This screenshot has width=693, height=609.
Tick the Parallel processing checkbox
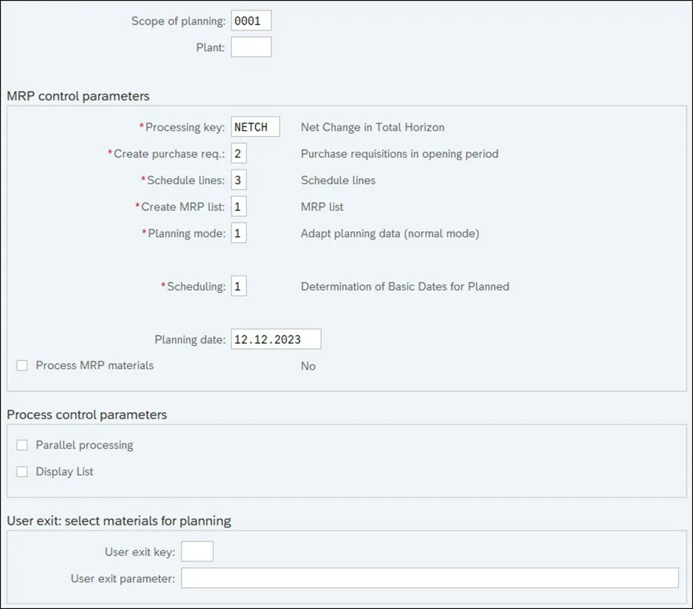pyautogui.click(x=22, y=445)
